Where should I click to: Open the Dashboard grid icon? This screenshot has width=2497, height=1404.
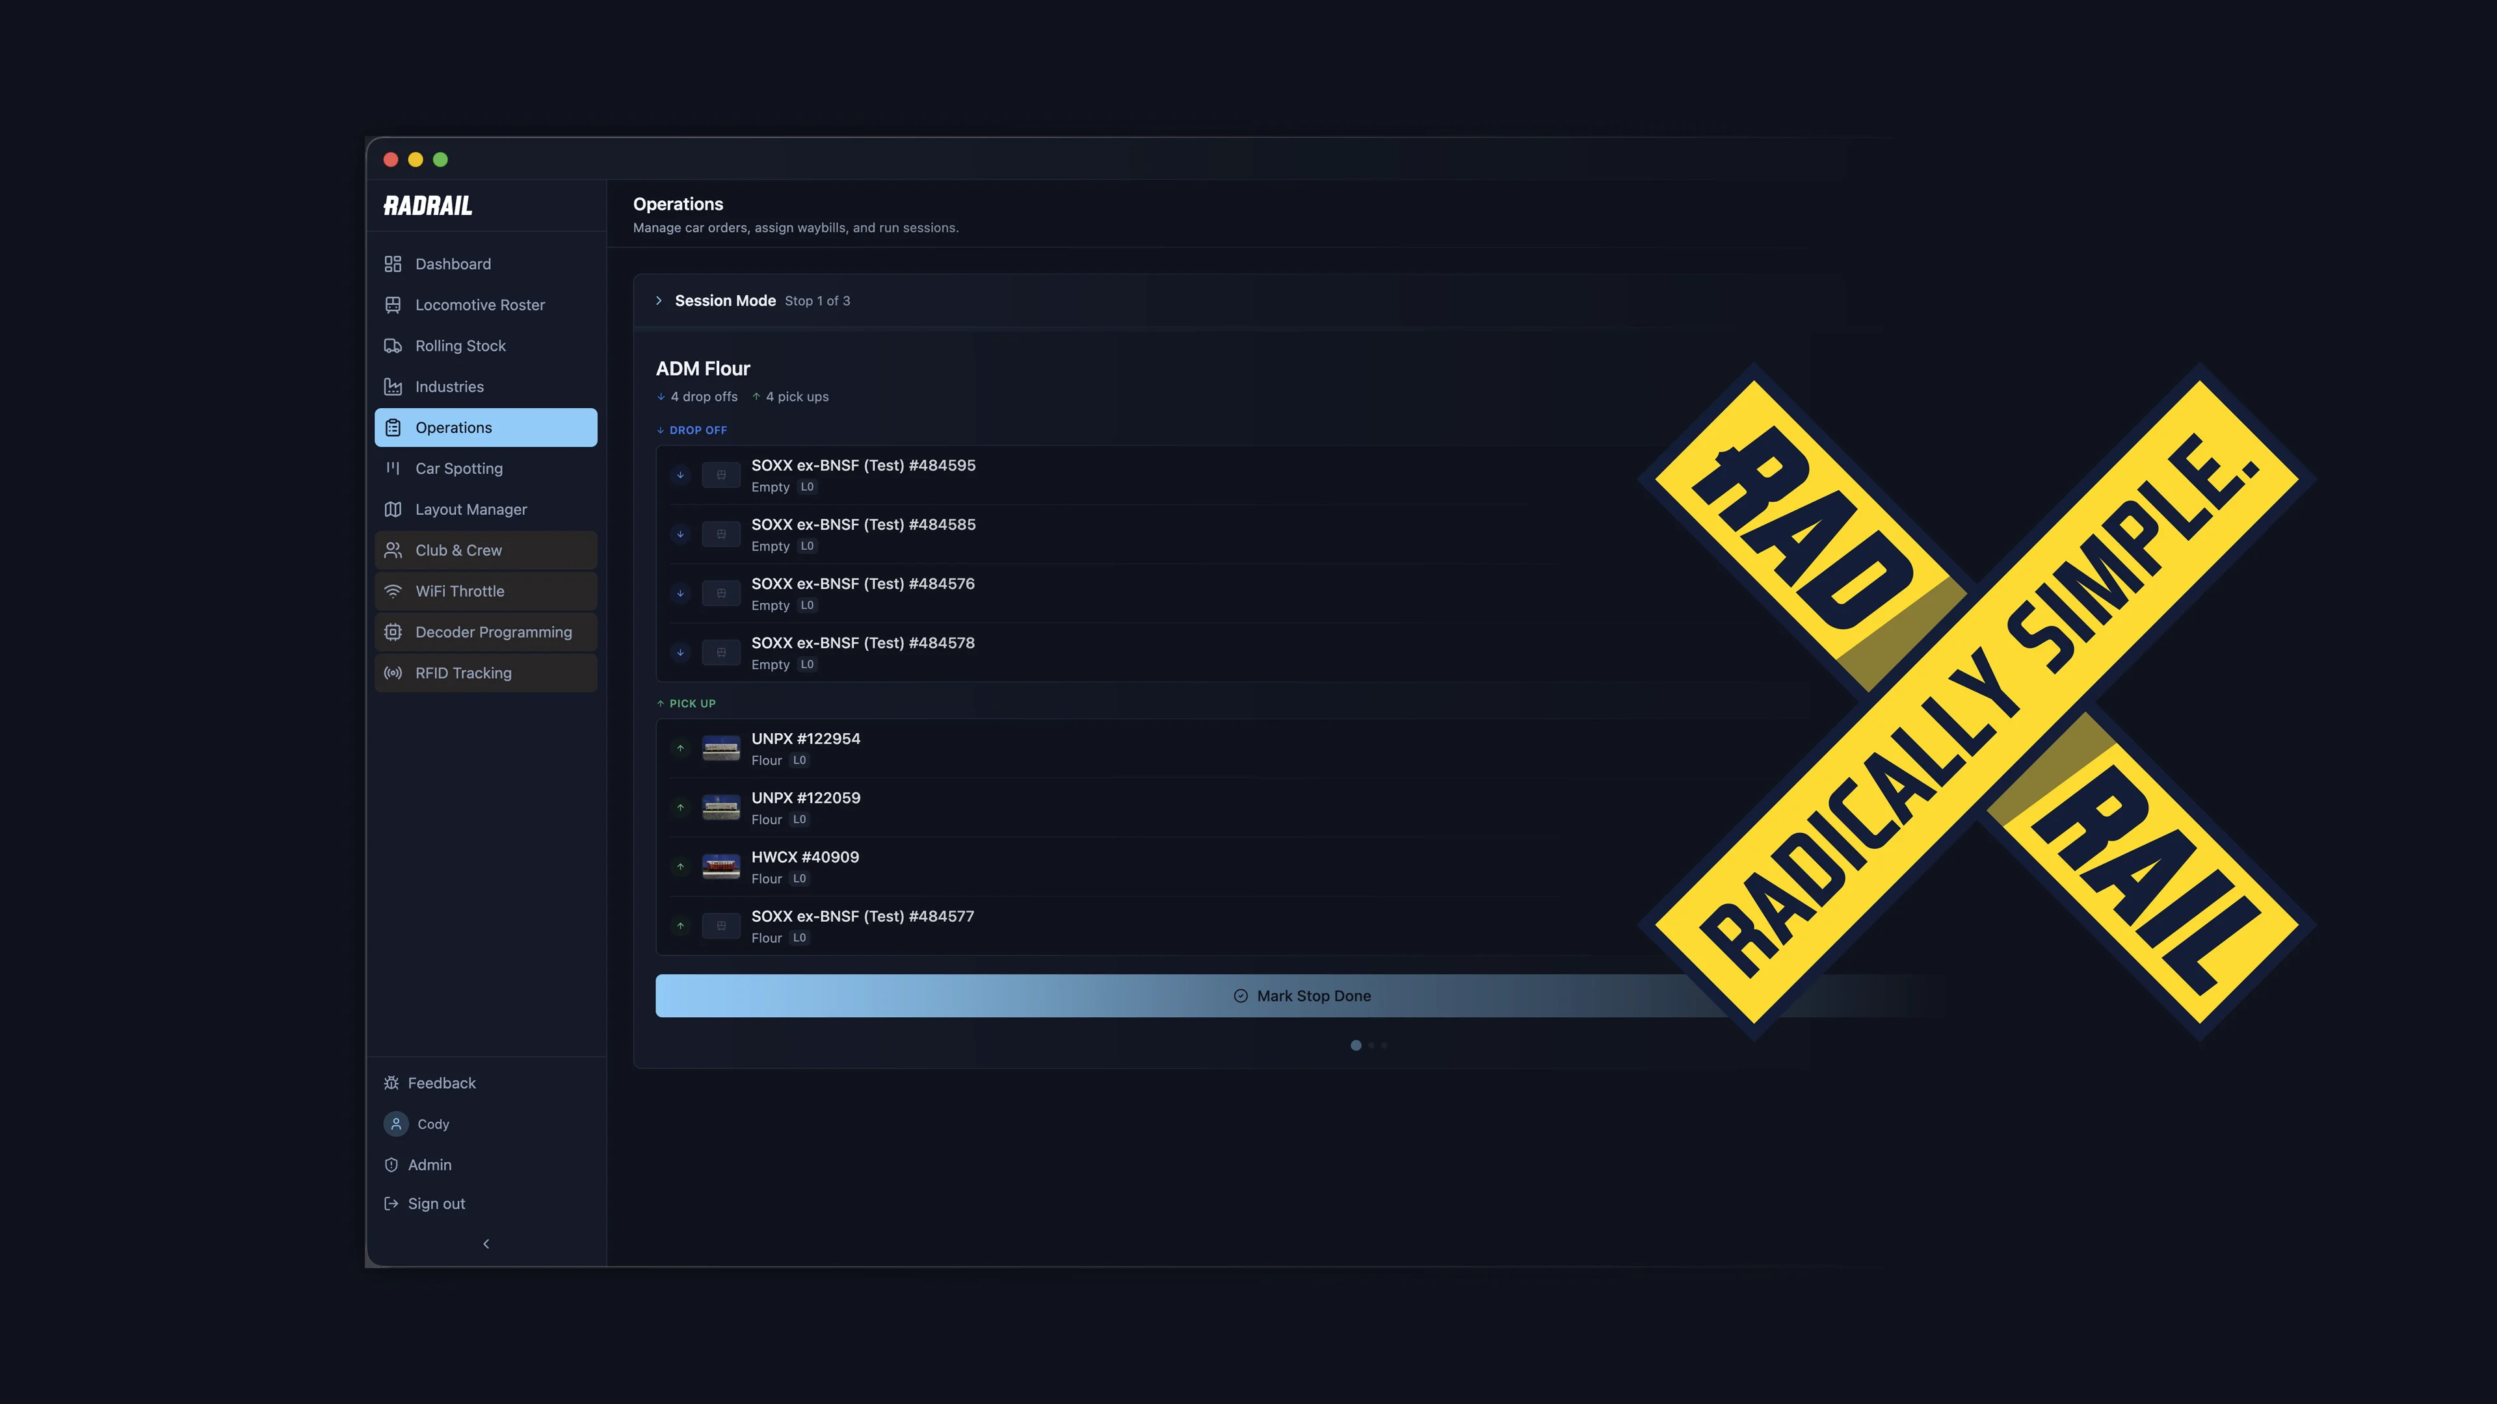click(393, 263)
